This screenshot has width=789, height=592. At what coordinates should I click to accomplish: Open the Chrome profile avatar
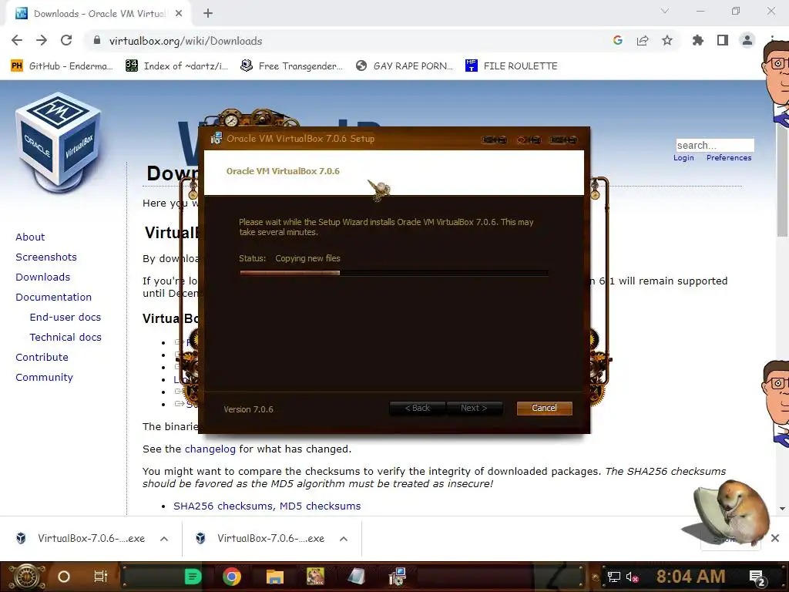click(747, 41)
